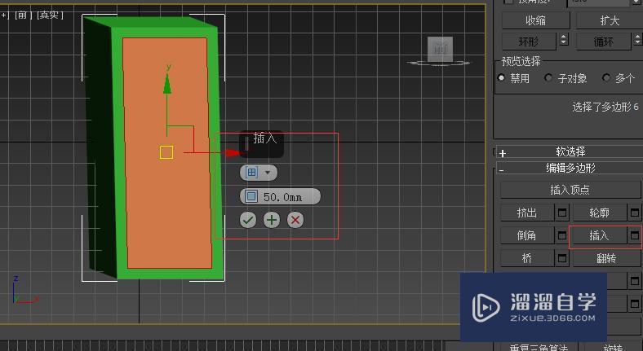643x351 pixels.
Task: Click the yellow square gizmo plane handle
Action: pos(166,152)
